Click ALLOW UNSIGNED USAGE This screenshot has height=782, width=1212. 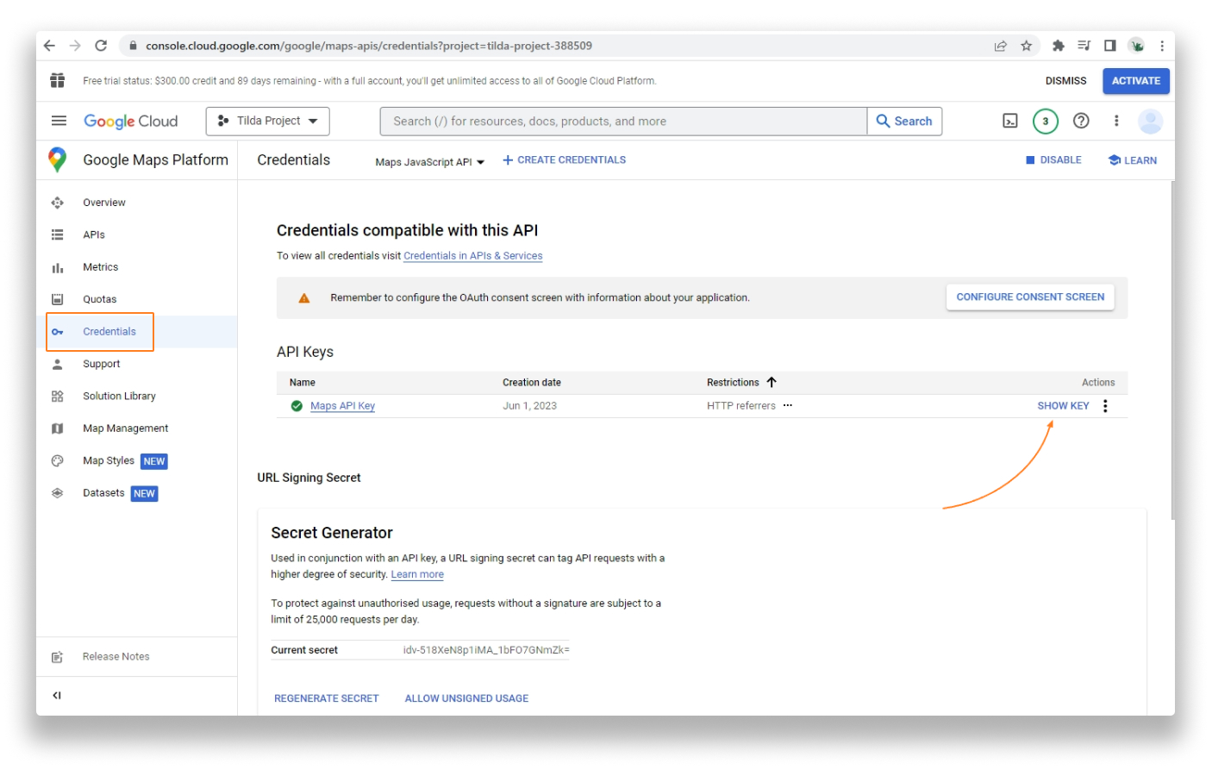click(x=466, y=698)
